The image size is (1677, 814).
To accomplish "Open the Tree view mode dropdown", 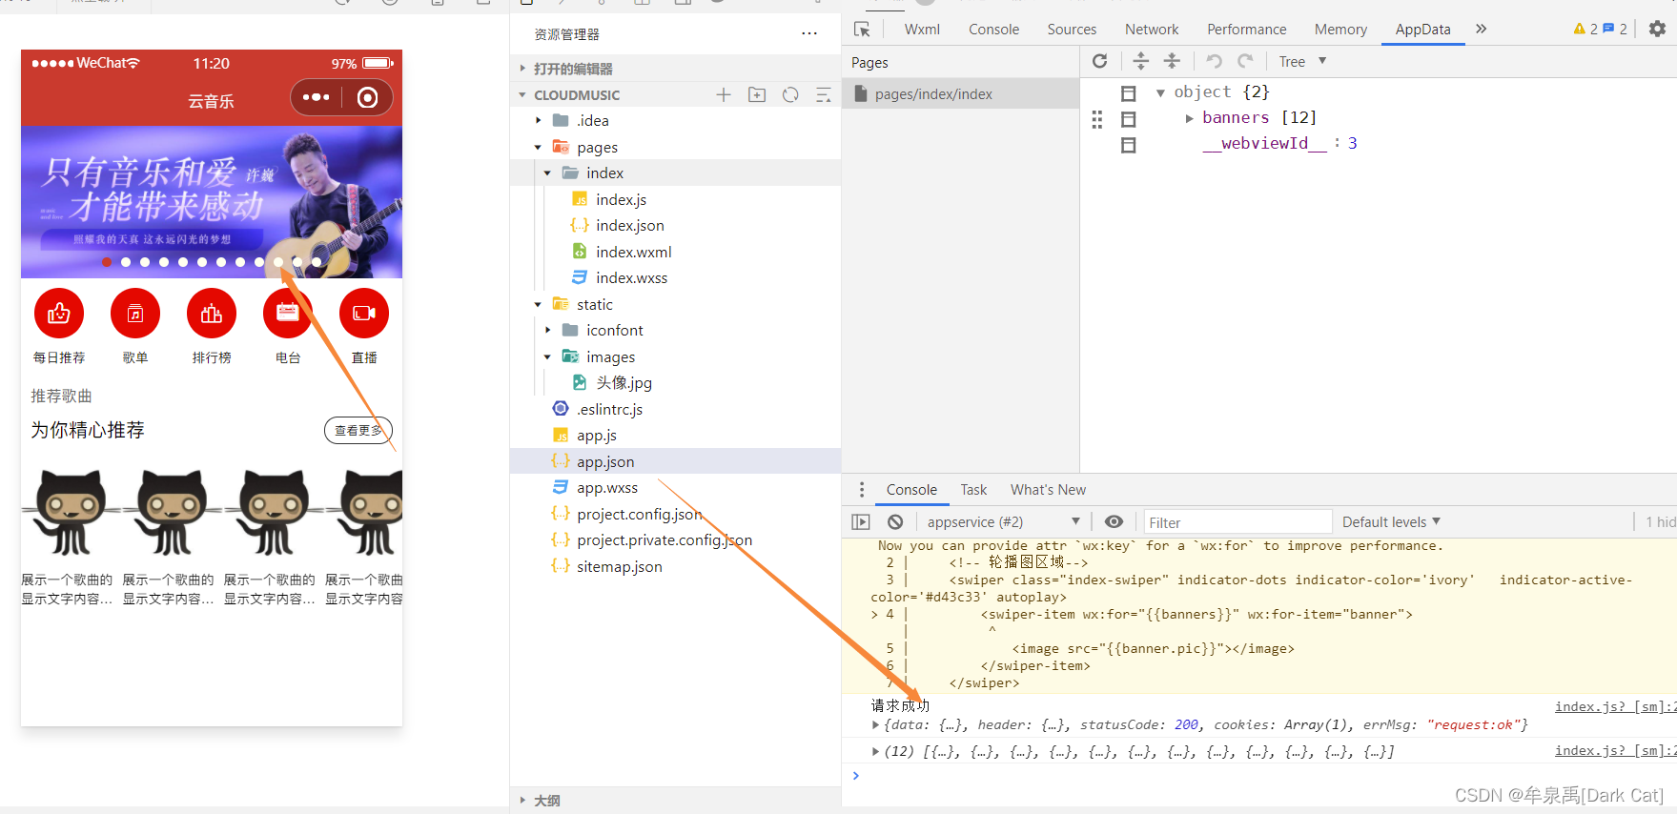I will click(1302, 61).
